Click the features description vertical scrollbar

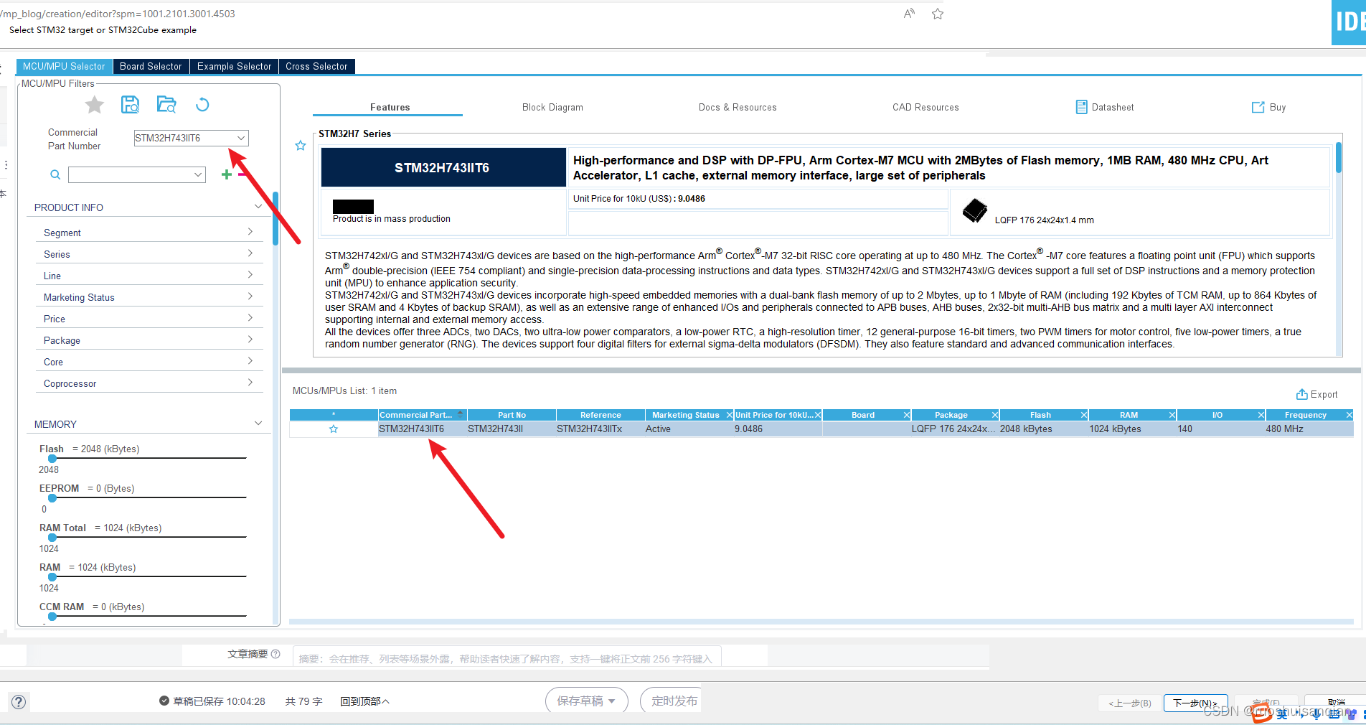1339,157
